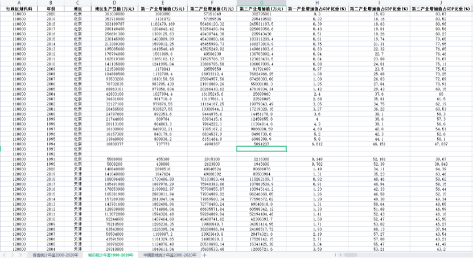Click the 64.39 tertiary share cell for 天津 2020
Screen dimensions: 473x258
[x=441, y=169]
